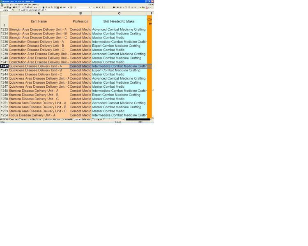Open the Name Box dropdown
Image resolution: width=308 pixels, height=246 pixels.
pos(12,10)
